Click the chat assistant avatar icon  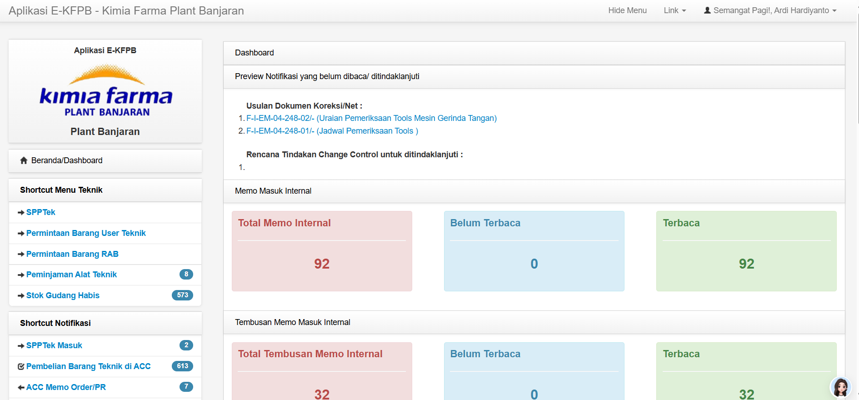click(x=840, y=387)
